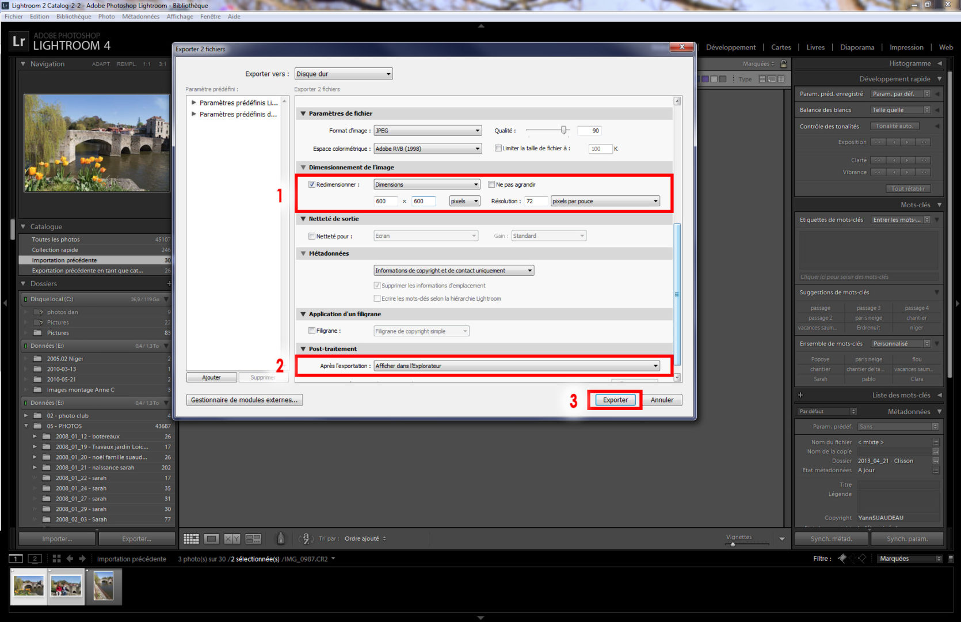Adjust the Vignettes thumbnail size slider
The width and height of the screenshot is (961, 622).
[x=733, y=544]
